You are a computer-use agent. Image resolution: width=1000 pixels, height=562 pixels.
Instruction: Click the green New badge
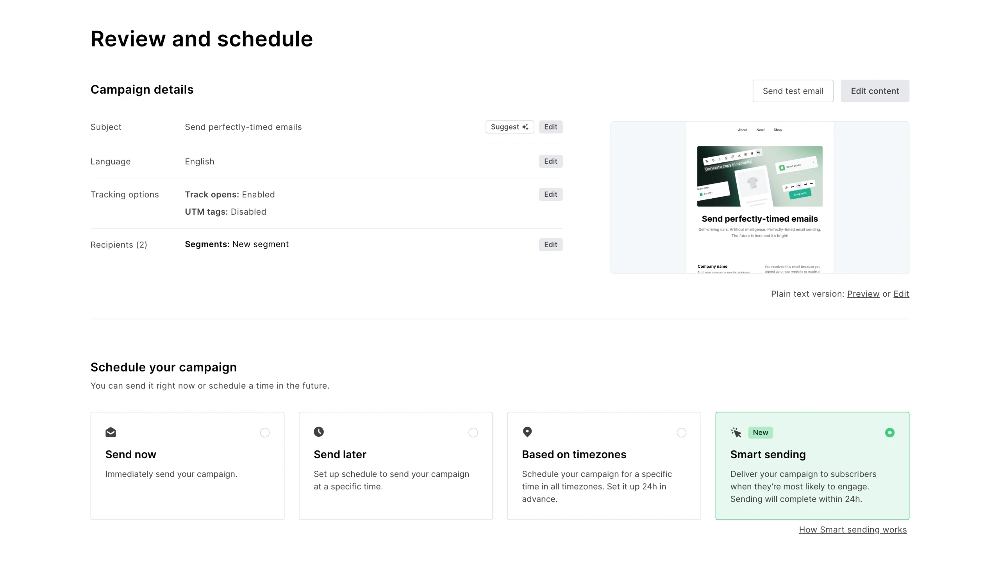coord(760,432)
